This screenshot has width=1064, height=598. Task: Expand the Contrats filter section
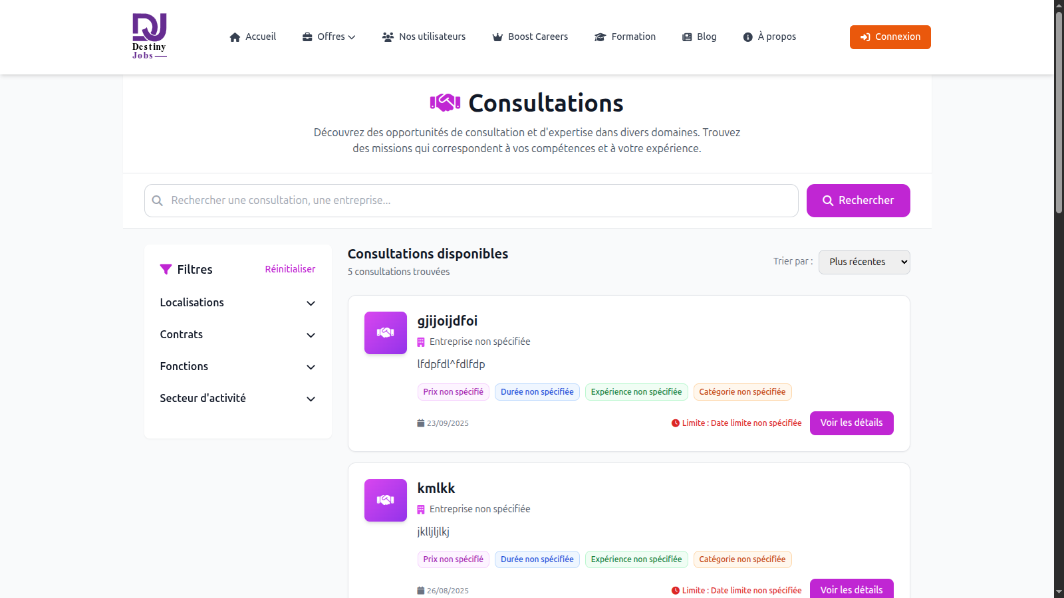[x=237, y=335]
